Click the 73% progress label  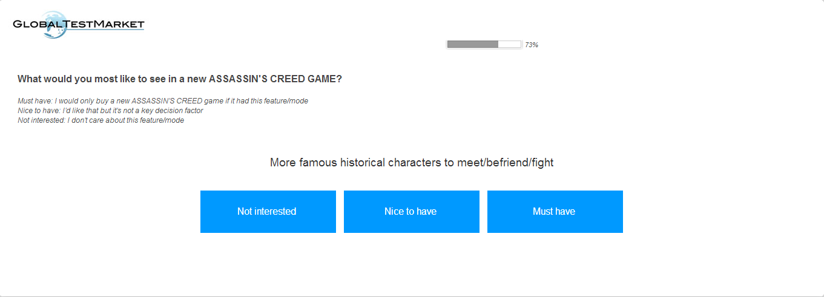pyautogui.click(x=532, y=45)
